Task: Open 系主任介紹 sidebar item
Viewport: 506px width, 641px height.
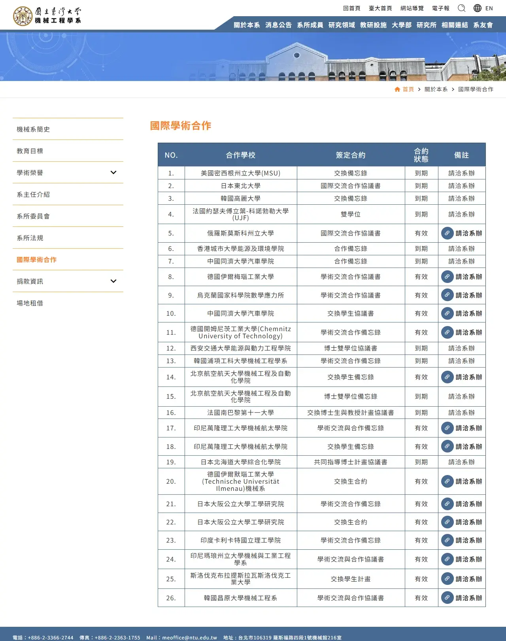Action: point(68,194)
